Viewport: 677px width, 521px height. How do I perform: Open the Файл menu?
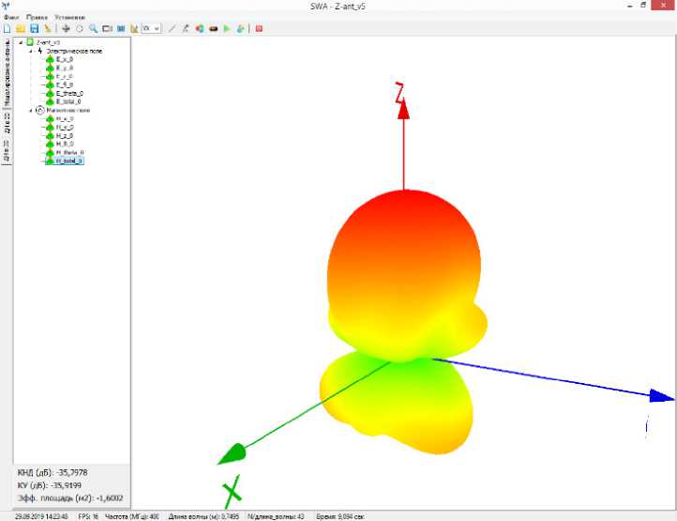9,17
